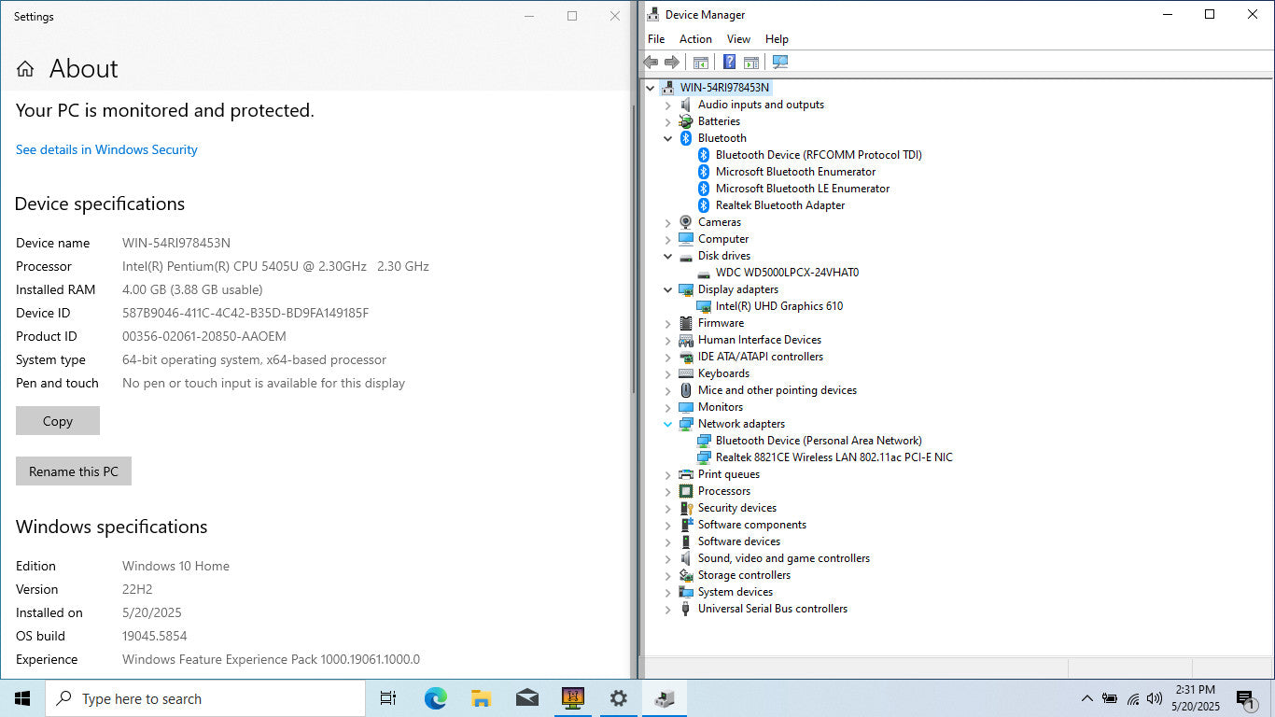The width and height of the screenshot is (1275, 717).
Task: Click the Rename this PC button
Action: (x=74, y=471)
